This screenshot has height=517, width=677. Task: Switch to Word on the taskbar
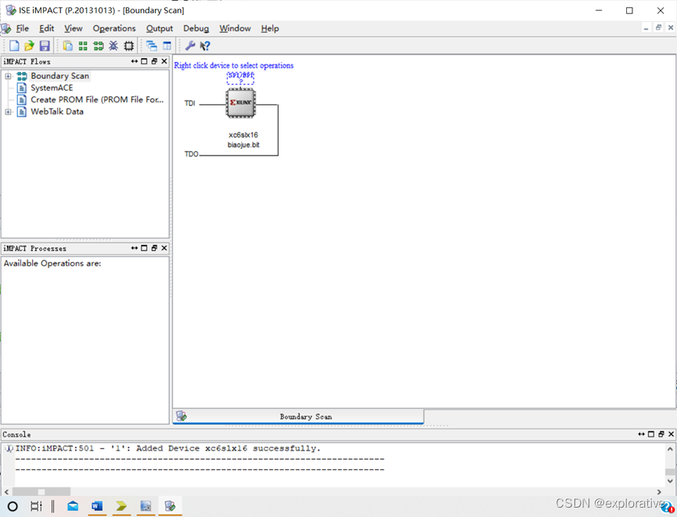pyautogui.click(x=97, y=506)
